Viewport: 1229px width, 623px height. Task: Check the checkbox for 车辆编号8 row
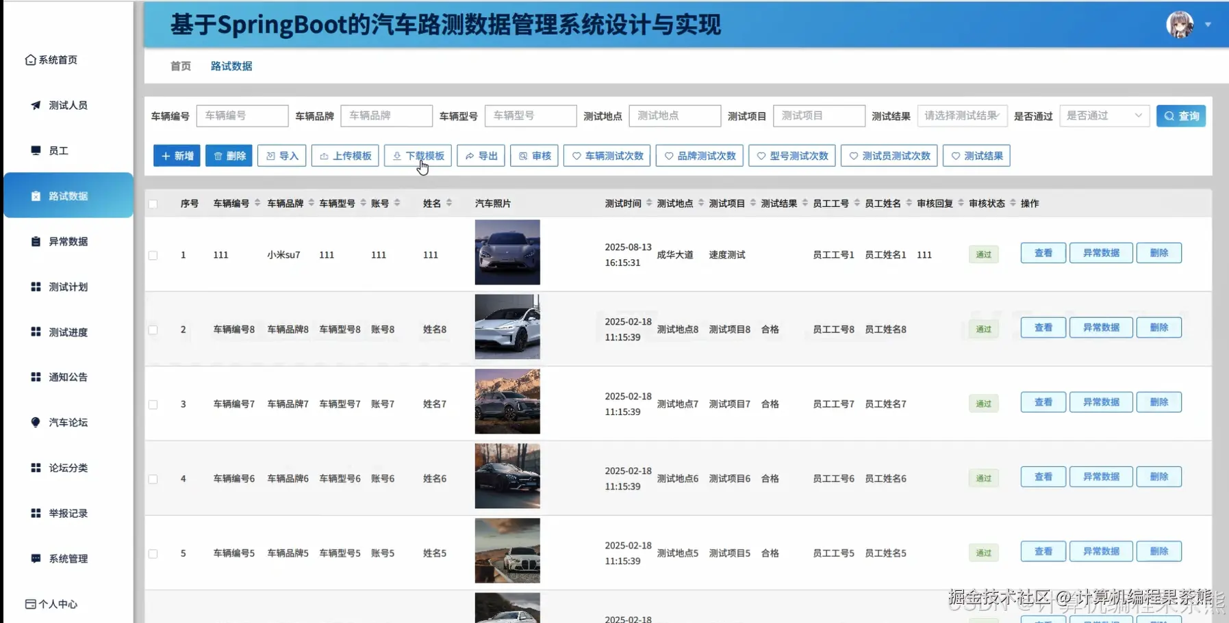pos(153,330)
